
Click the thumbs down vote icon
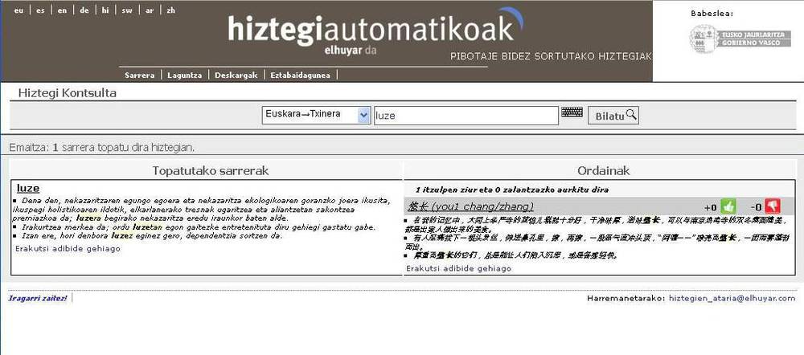click(772, 206)
